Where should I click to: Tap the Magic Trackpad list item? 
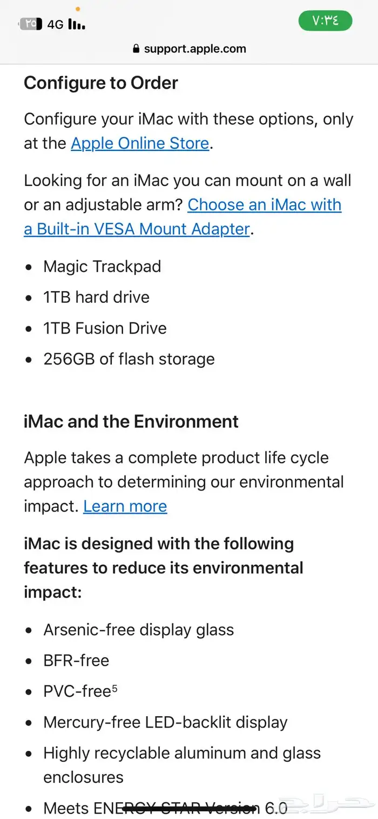coord(102,267)
